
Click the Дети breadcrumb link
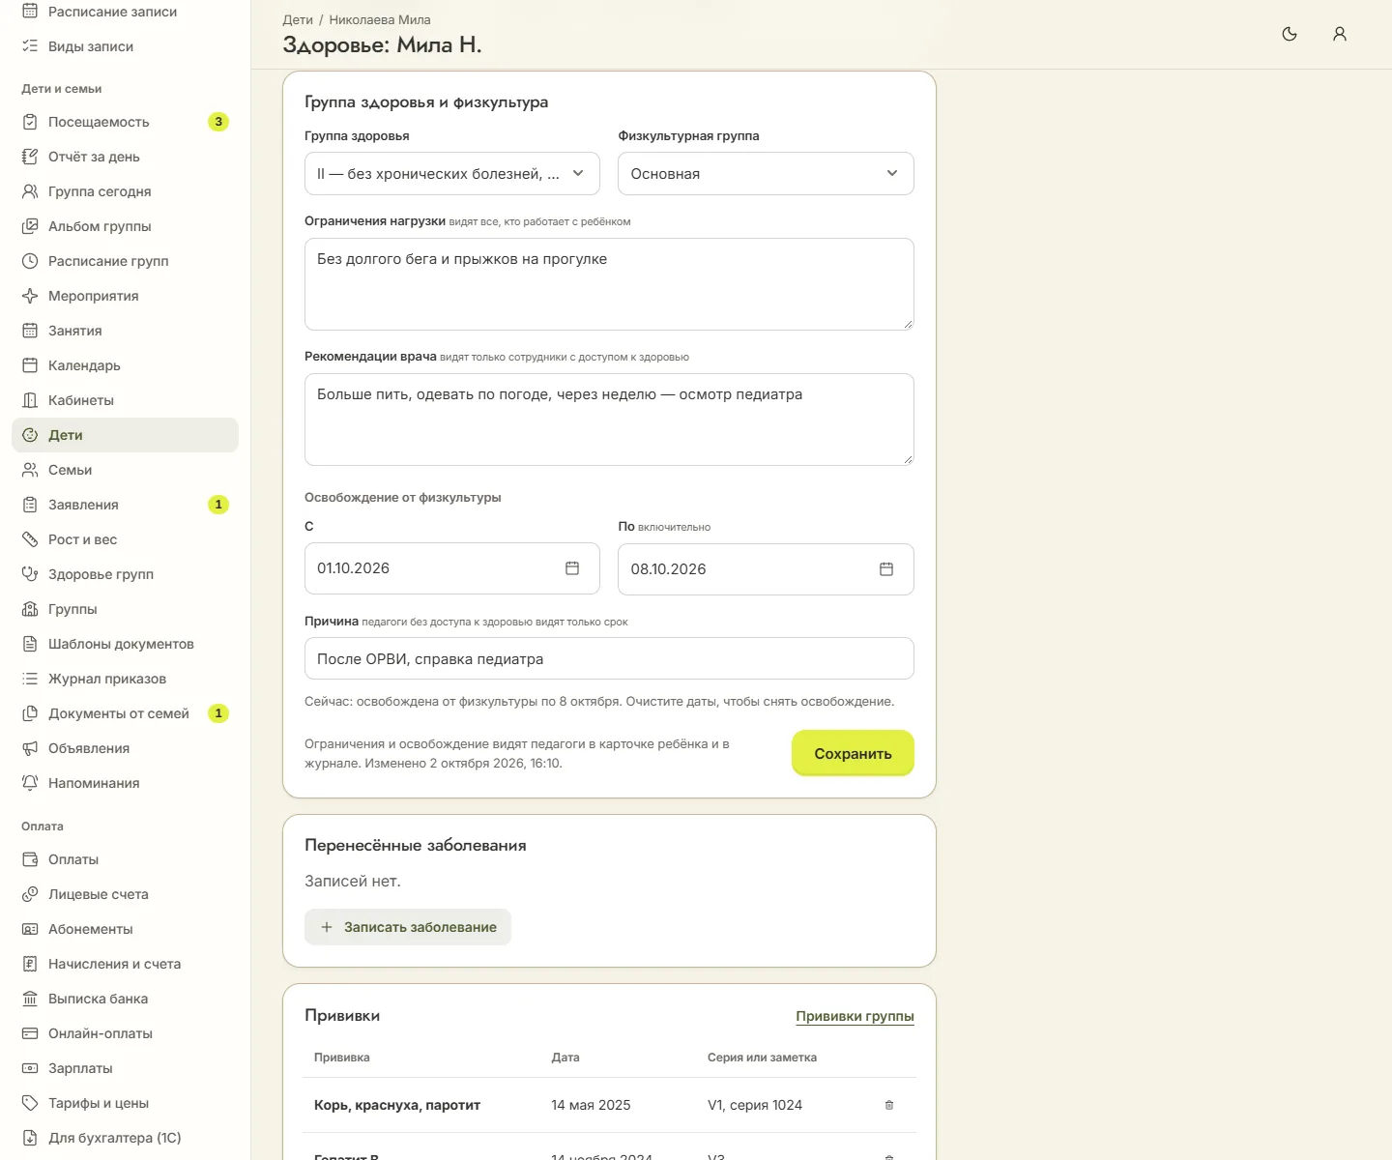point(298,19)
